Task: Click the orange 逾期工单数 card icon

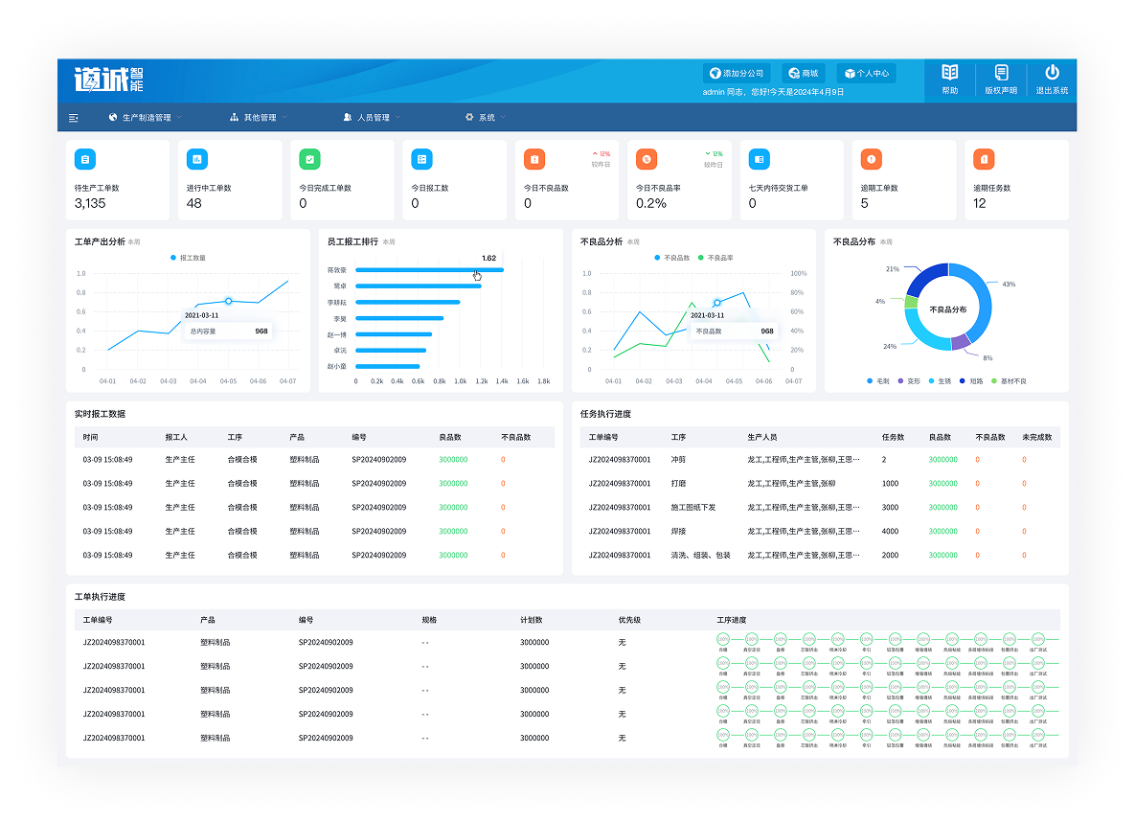Action: 871,159
